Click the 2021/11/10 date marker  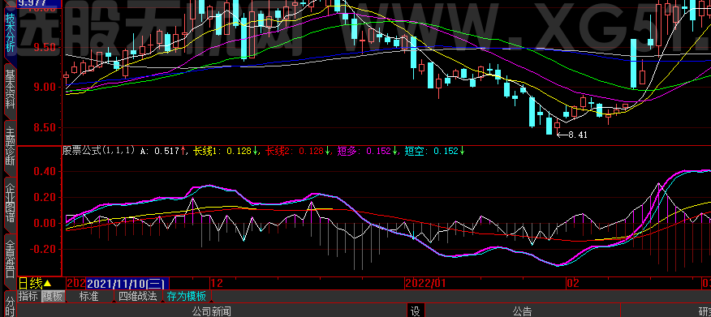[x=127, y=284]
